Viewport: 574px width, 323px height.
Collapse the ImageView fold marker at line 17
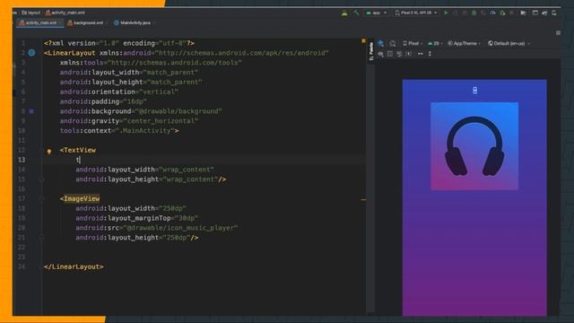coord(41,198)
